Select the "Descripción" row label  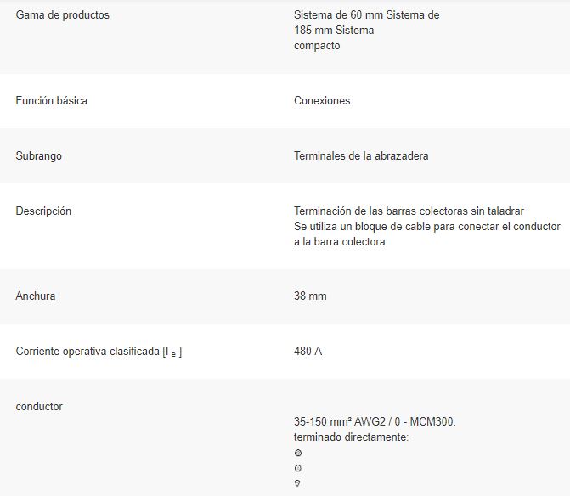tap(43, 211)
